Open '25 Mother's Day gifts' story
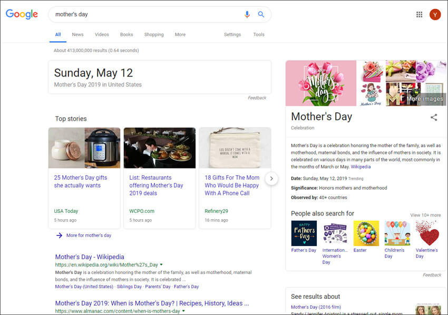 (81, 181)
